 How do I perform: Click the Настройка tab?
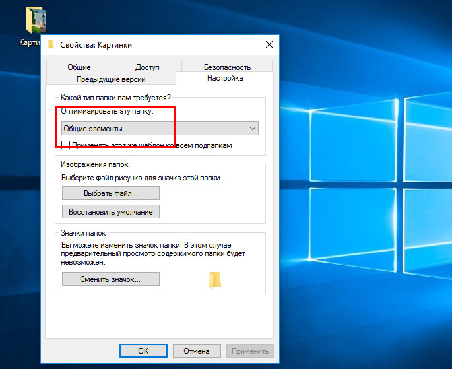[225, 78]
